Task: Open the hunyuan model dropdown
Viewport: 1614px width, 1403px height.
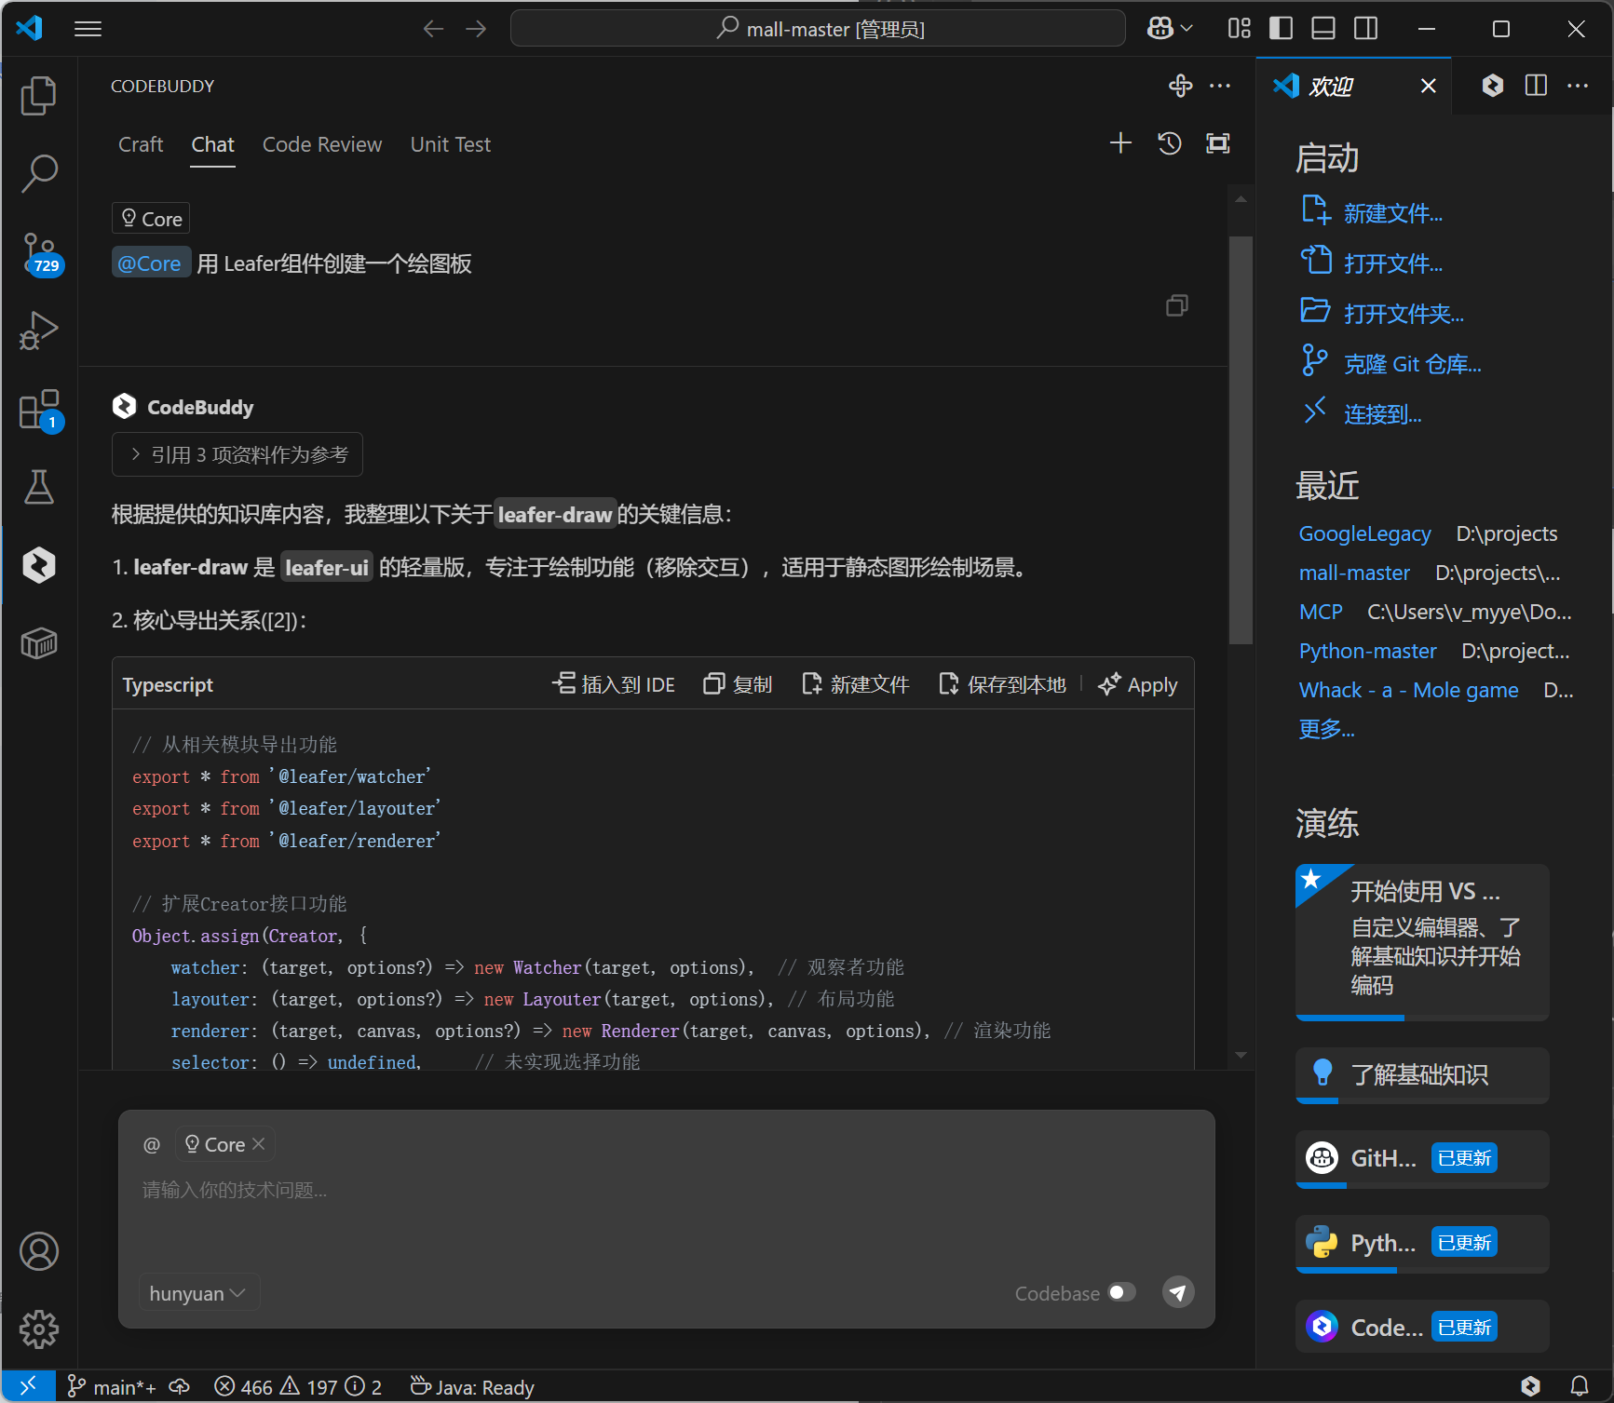Action: point(197,1293)
